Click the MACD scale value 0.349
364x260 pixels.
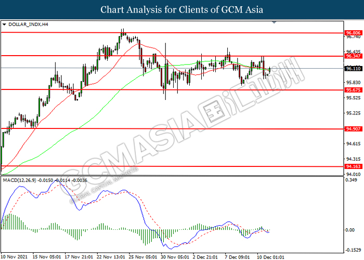(351, 180)
